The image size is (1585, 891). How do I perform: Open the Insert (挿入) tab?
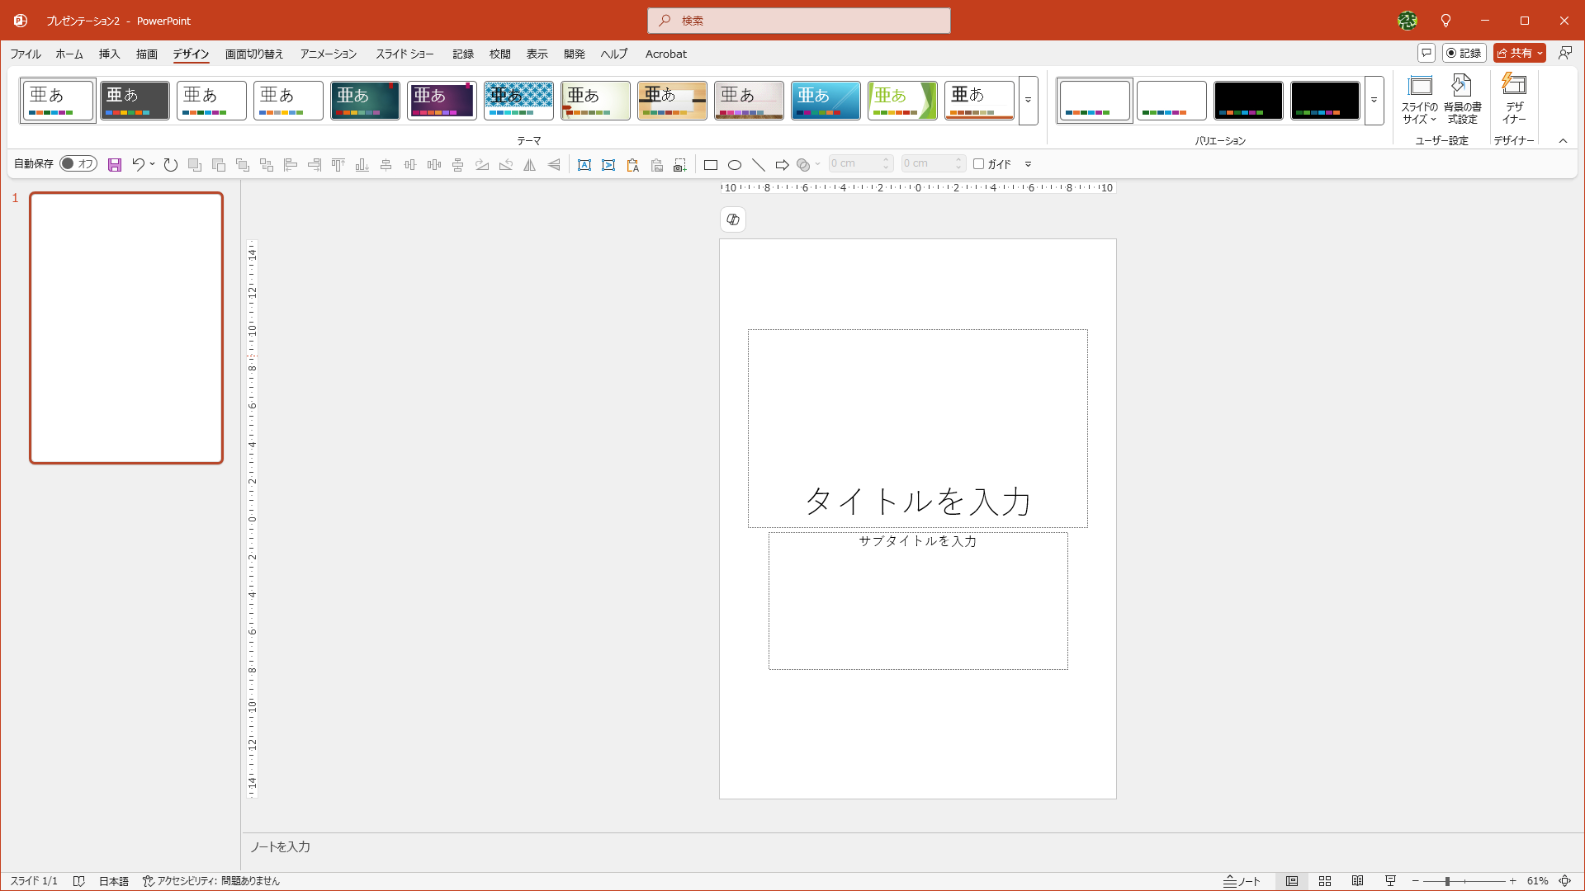click(x=109, y=54)
